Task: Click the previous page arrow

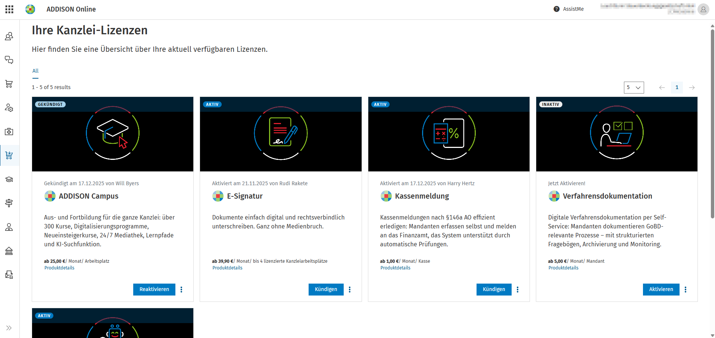Action: tap(662, 88)
